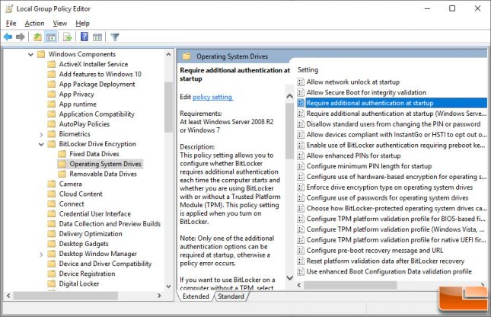Open the Help menu
491x317 pixels.
point(82,23)
